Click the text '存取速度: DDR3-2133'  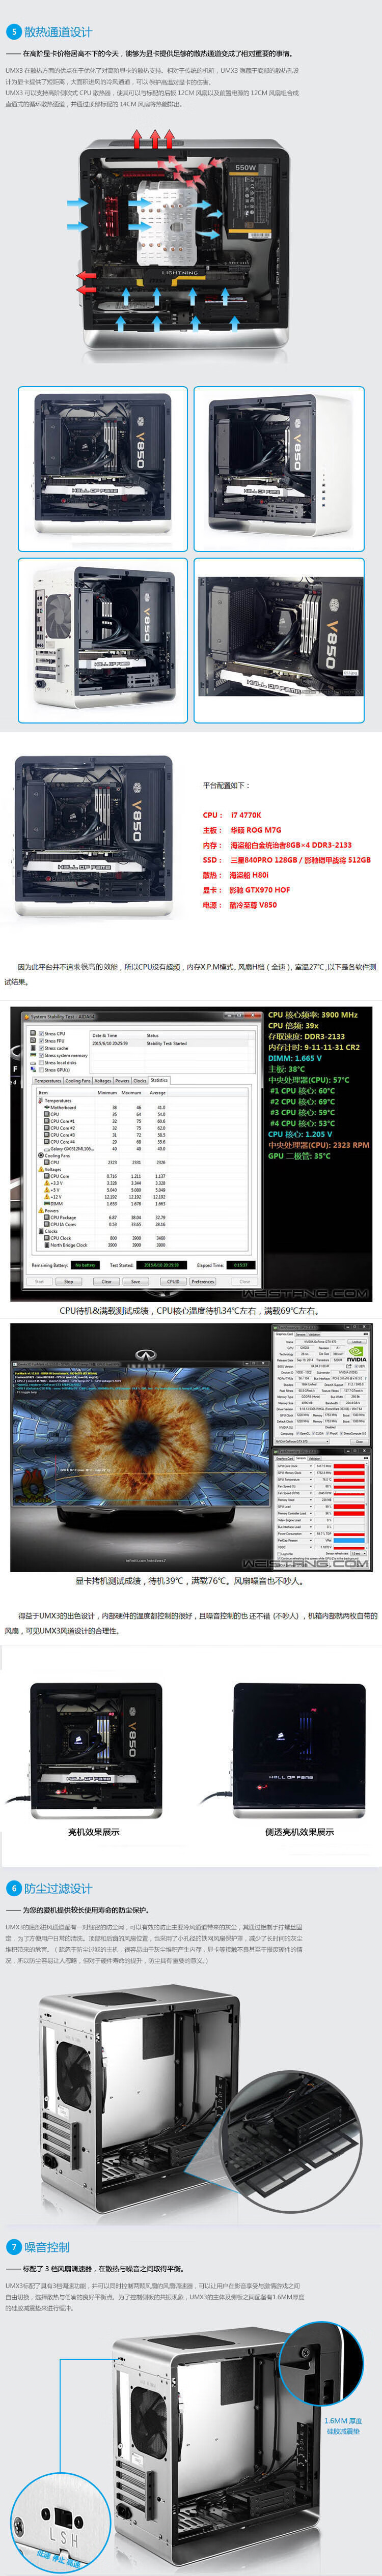[306, 1036]
